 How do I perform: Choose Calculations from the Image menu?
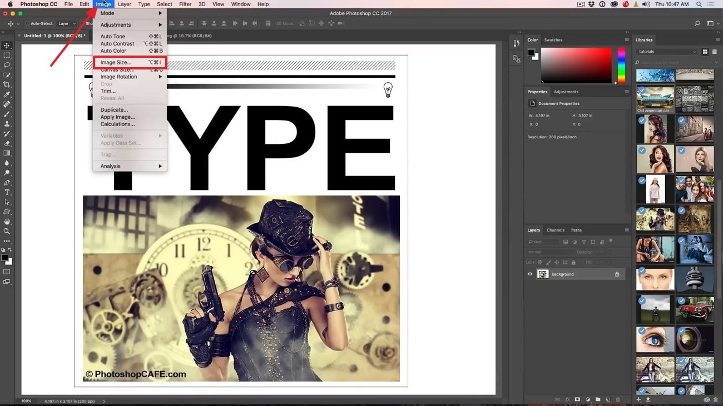130,124
